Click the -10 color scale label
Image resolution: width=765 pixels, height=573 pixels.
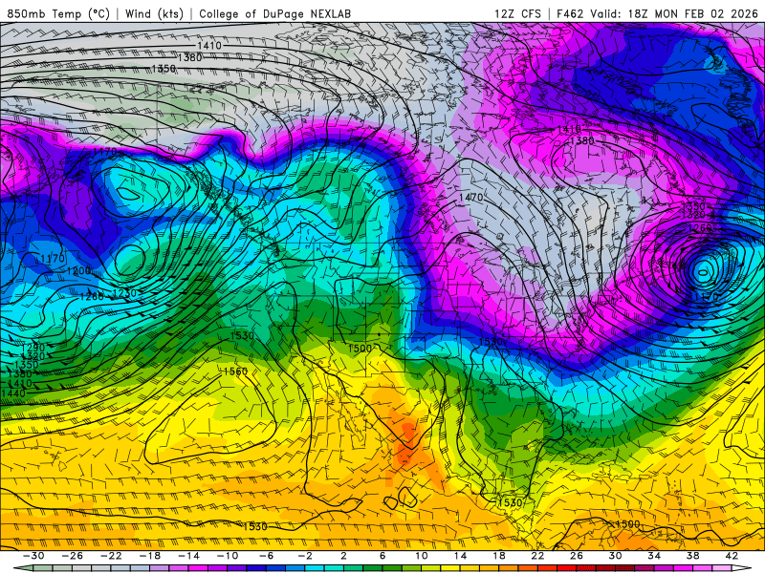click(x=228, y=556)
